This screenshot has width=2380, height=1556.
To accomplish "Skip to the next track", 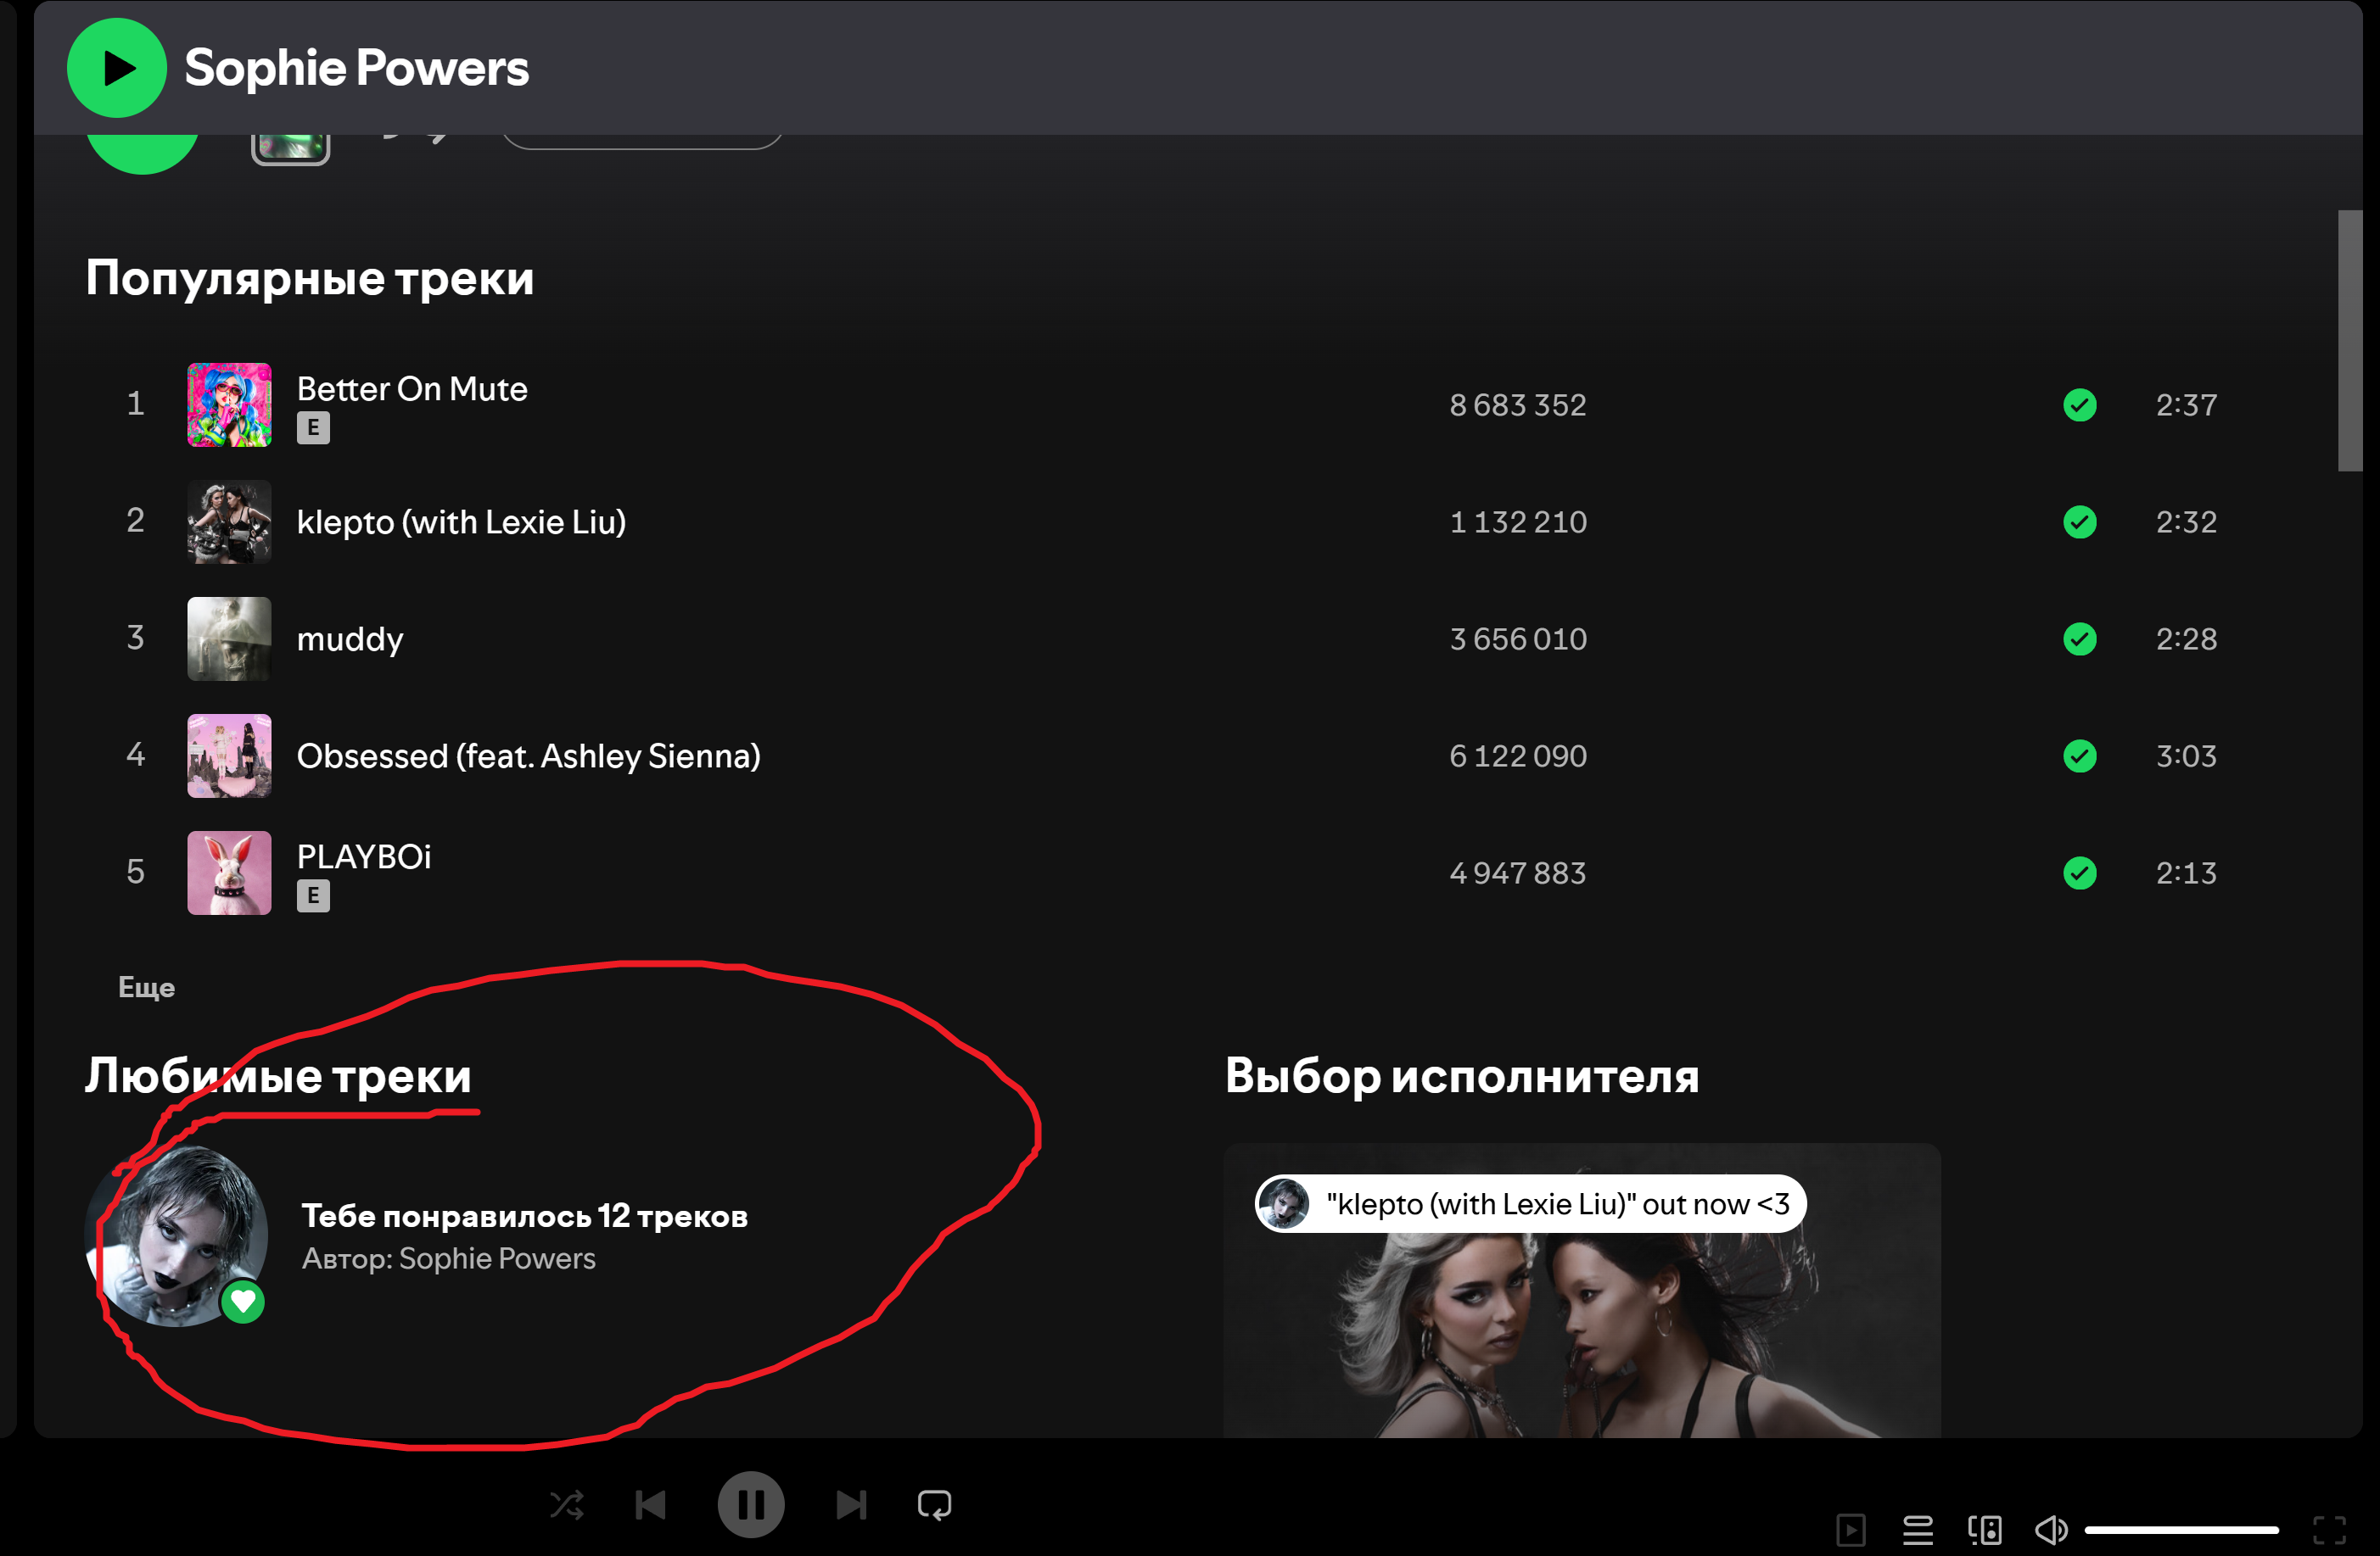I will click(x=851, y=1504).
